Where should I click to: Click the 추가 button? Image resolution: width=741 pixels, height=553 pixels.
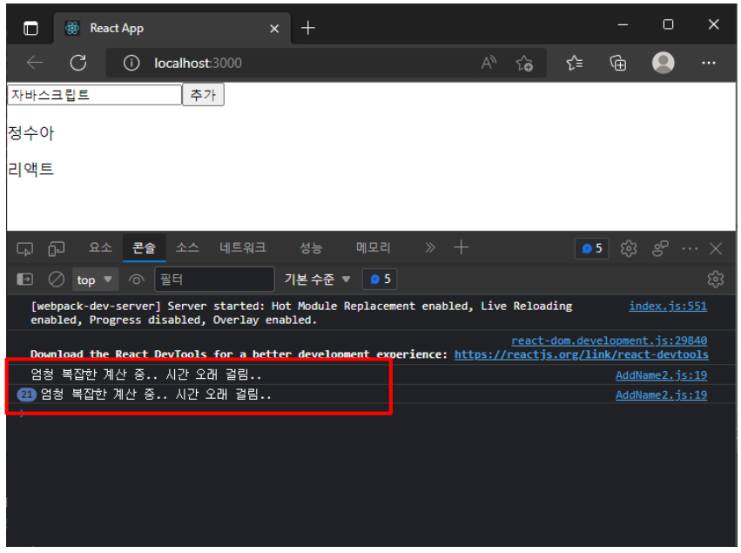(x=203, y=95)
